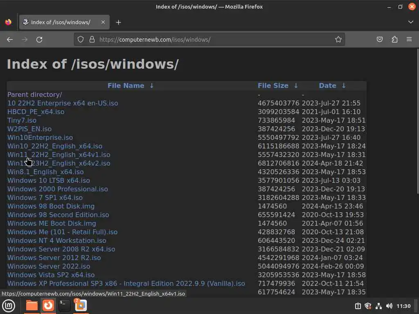
Task: Click the URL address bar field
Action: coord(209,40)
